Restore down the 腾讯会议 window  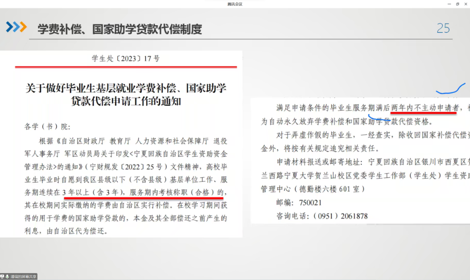(457, 4)
